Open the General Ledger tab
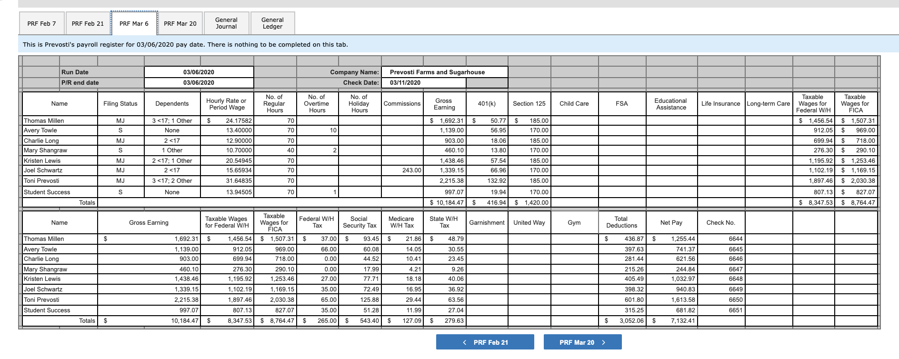 pyautogui.click(x=272, y=23)
